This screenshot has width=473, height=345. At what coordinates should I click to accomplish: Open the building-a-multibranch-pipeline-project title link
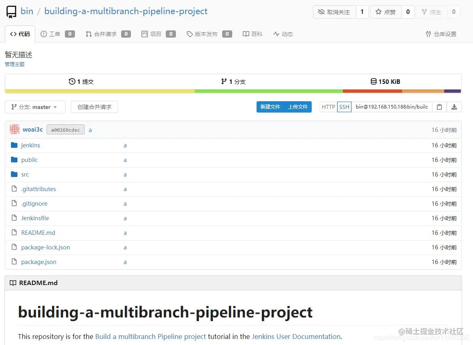[x=126, y=11]
